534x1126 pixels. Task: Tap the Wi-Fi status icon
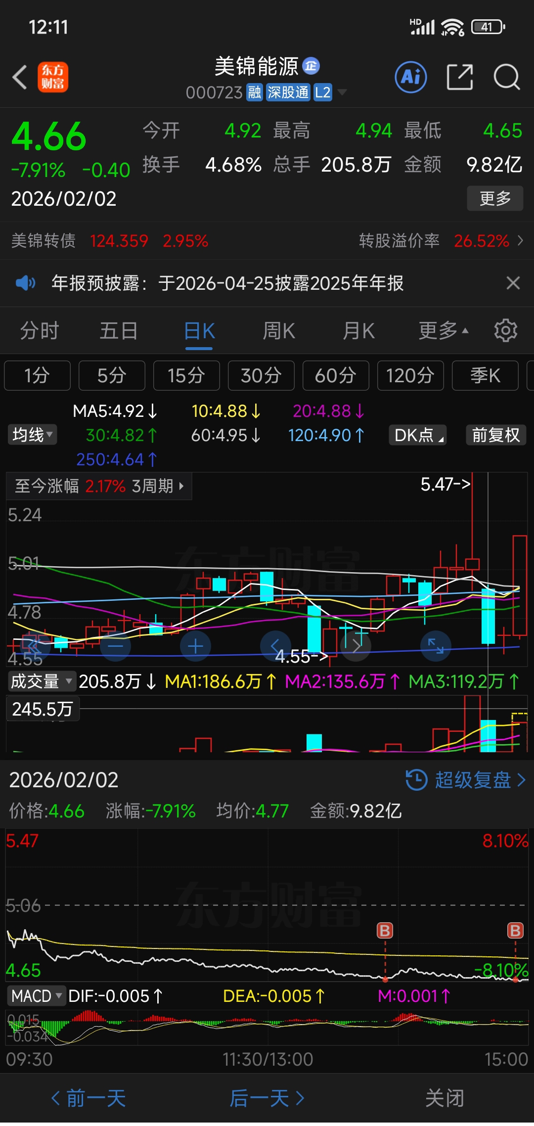coord(452,27)
